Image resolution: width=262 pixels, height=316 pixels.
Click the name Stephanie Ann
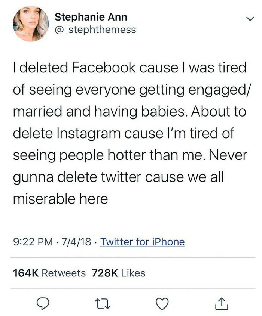coord(91,16)
